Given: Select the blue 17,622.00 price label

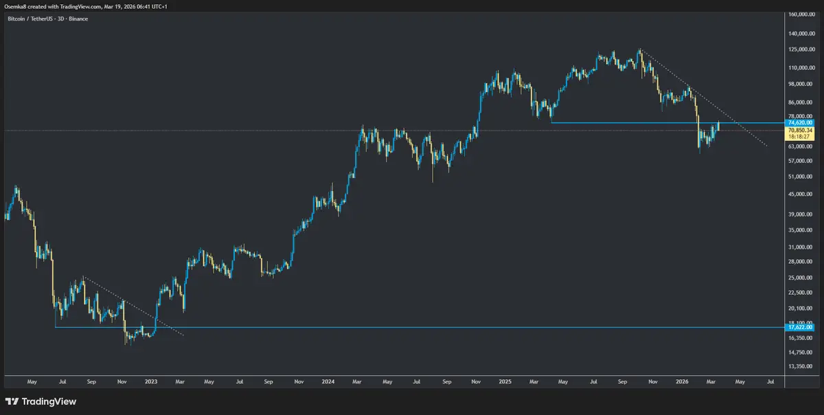Looking at the screenshot, I should point(801,328).
